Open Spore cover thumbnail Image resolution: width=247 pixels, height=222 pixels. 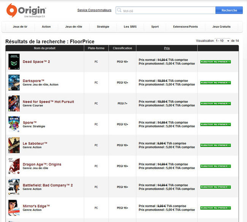pyautogui.click(x=14, y=124)
